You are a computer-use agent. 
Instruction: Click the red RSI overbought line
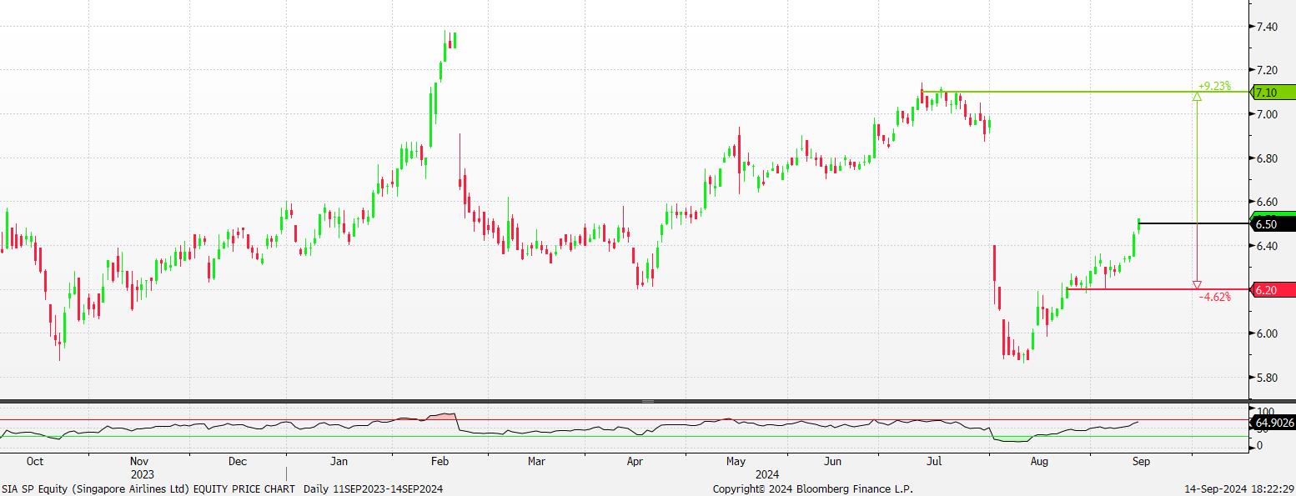click(x=584, y=420)
